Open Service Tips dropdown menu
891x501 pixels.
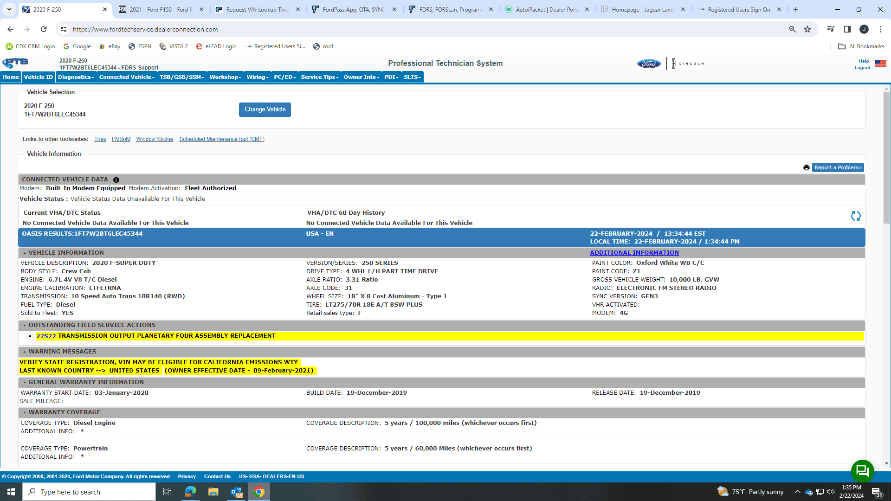tap(320, 77)
